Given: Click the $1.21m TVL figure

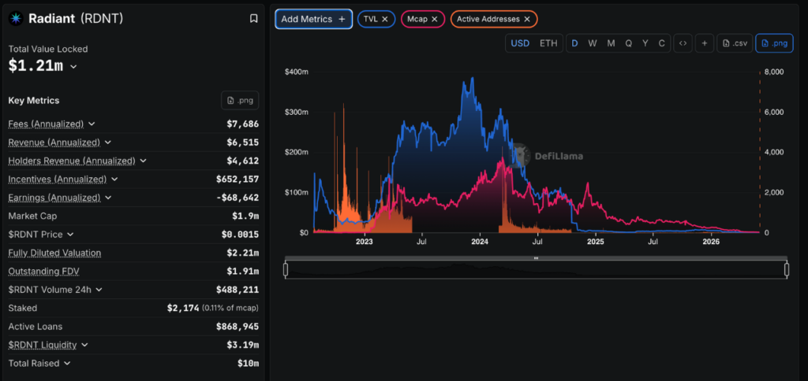Looking at the screenshot, I should click(36, 66).
